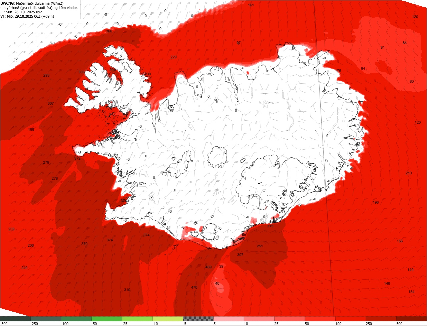This screenshot has width=427, height=326.
Task: Click the map value "175"
Action: pyautogui.click(x=338, y=71)
